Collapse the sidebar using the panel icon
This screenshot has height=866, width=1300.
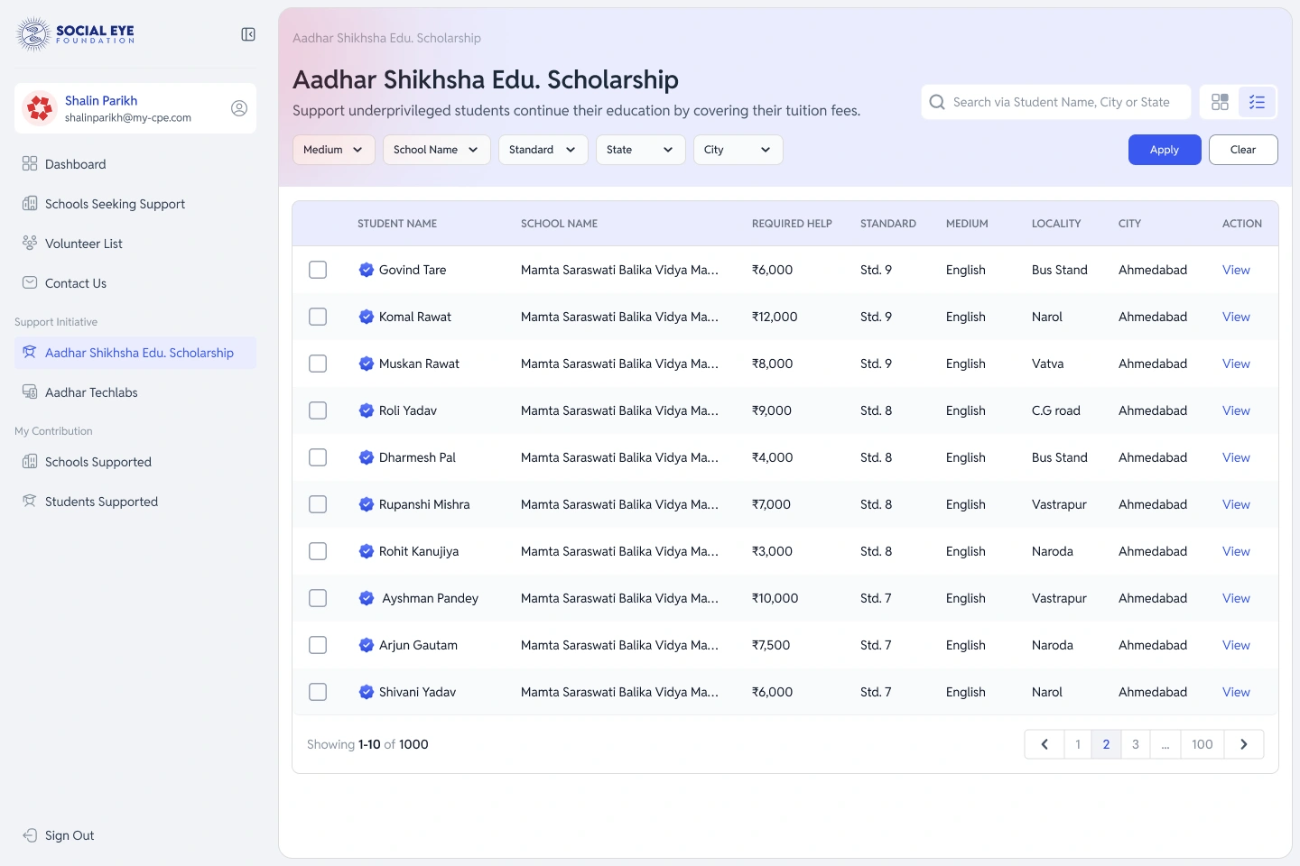click(248, 34)
